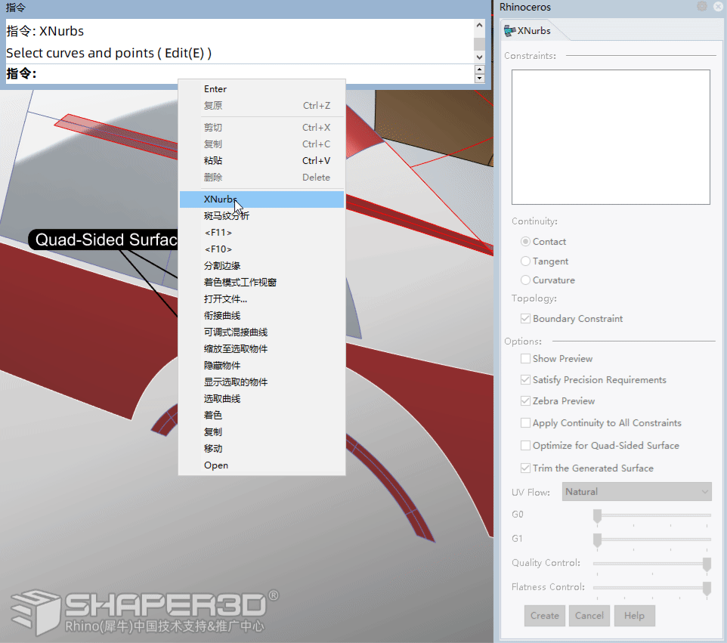Select 隐藏物件 from context menu

[x=262, y=366]
